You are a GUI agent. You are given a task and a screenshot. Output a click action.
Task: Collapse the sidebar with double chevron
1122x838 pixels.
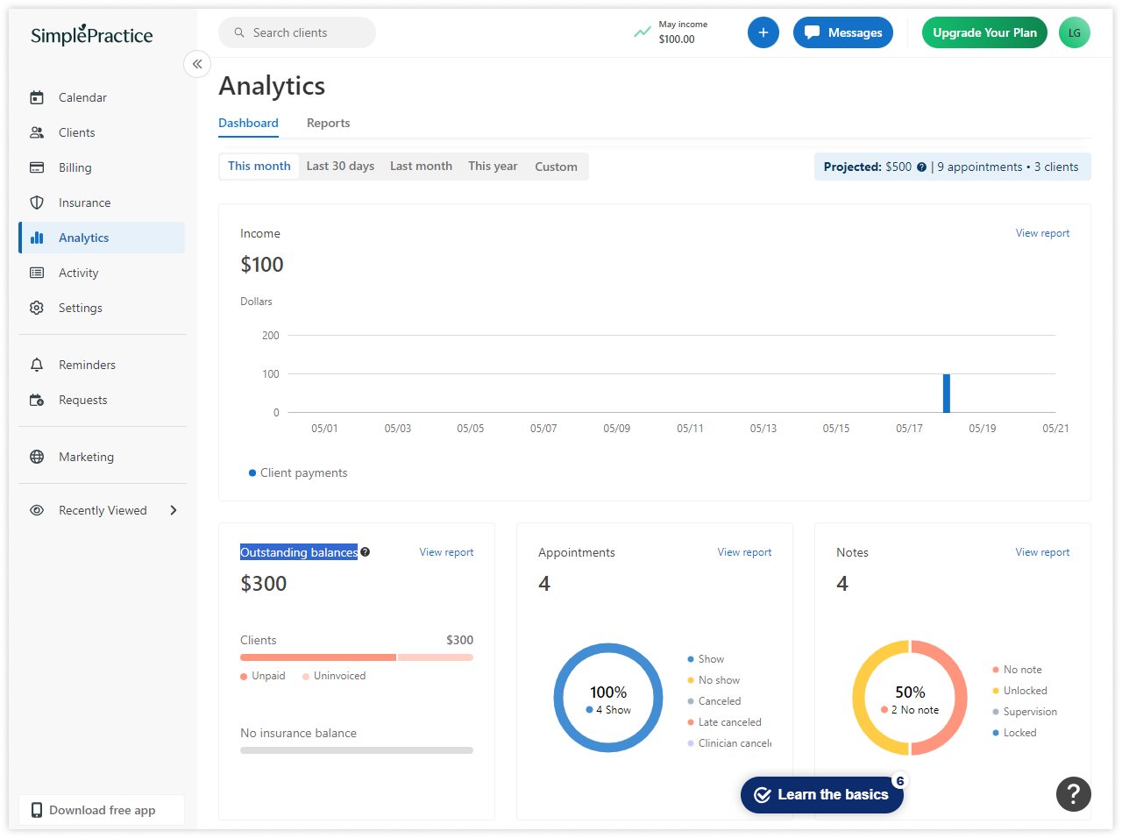[197, 64]
